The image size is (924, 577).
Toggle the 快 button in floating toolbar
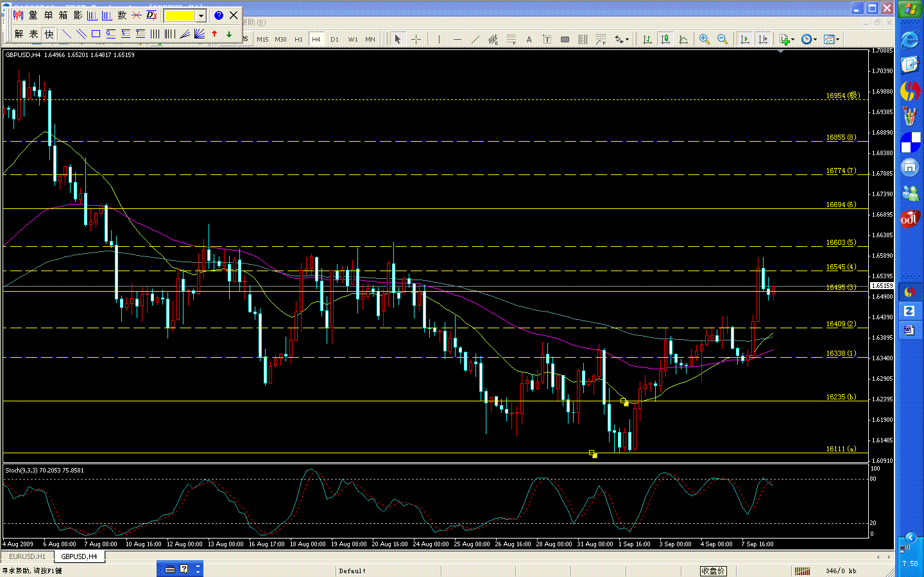coord(49,34)
